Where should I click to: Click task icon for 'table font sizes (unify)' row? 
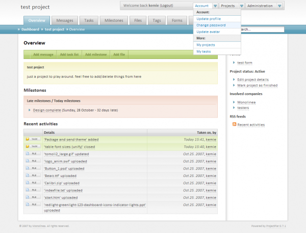click(33, 146)
